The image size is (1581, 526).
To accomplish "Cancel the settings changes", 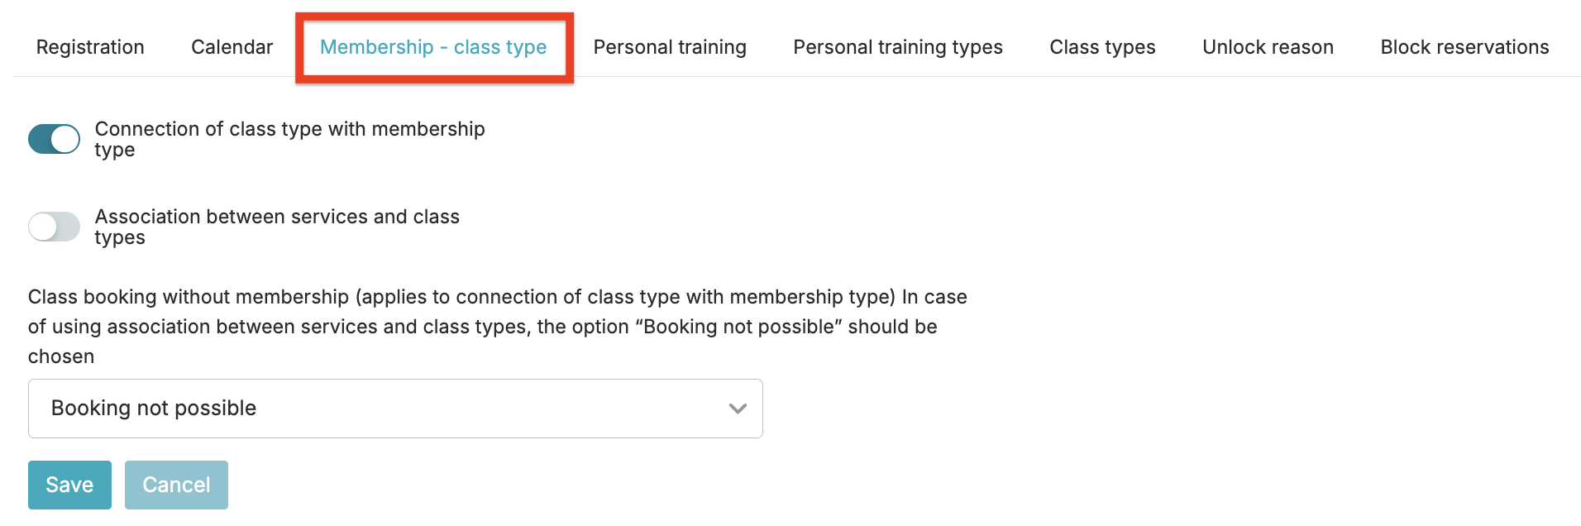I will tap(176, 485).
